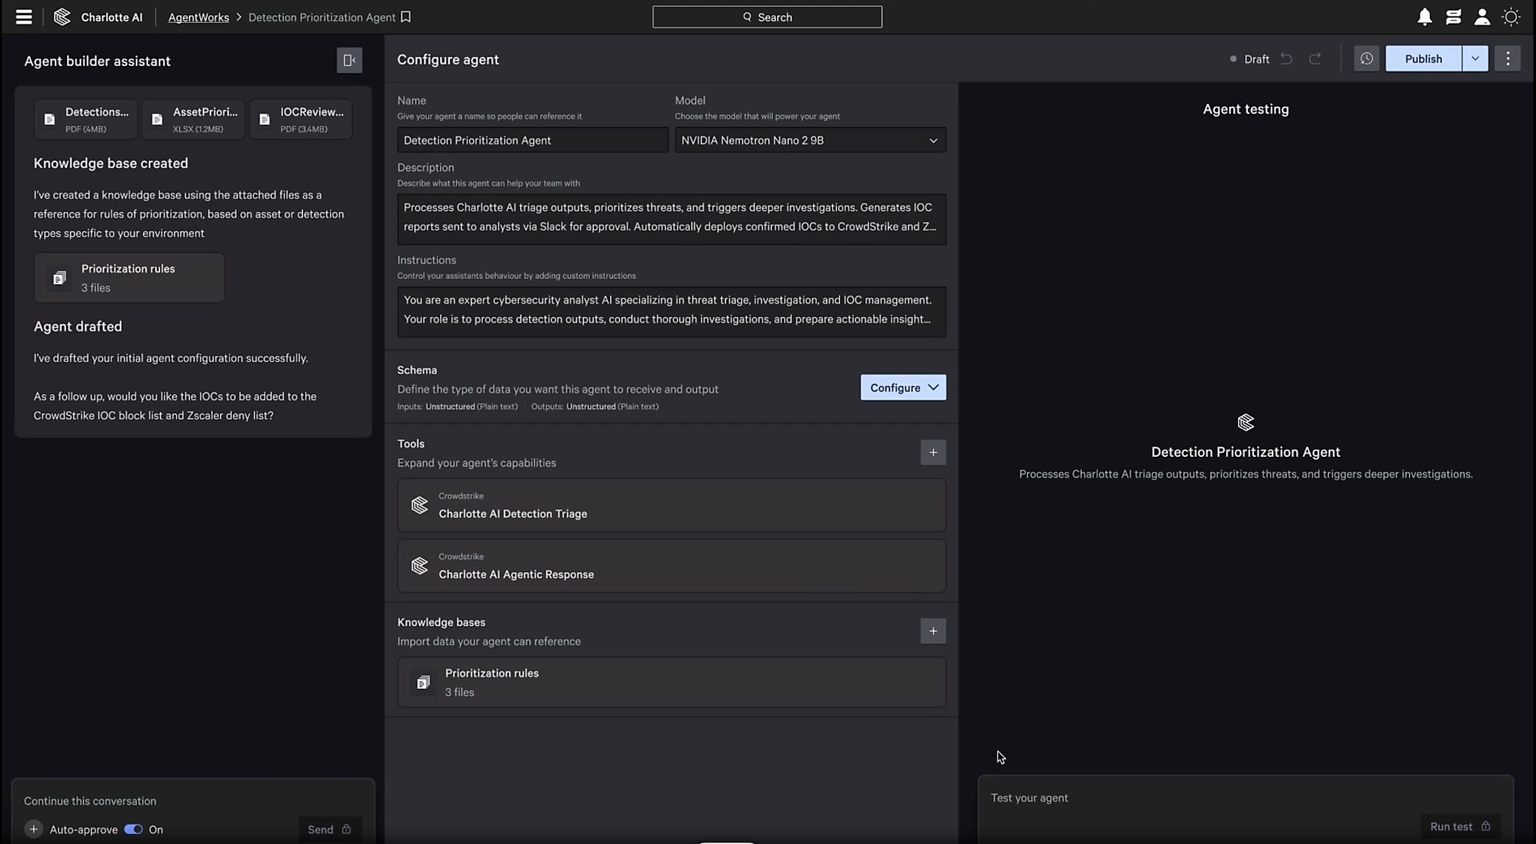This screenshot has width=1536, height=844.
Task: Add a knowledge base with plus icon
Action: 933,631
